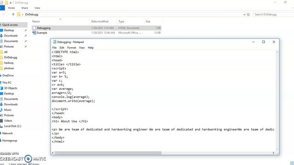Place cursor on 'document.write(average);' line
The width and height of the screenshot is (294, 165).
[x=73, y=101]
